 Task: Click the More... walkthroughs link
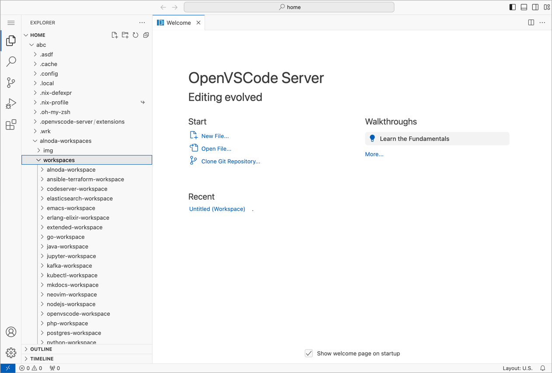374,154
